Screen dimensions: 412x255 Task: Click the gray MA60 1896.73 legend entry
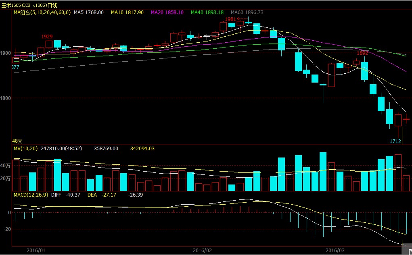tap(247, 12)
